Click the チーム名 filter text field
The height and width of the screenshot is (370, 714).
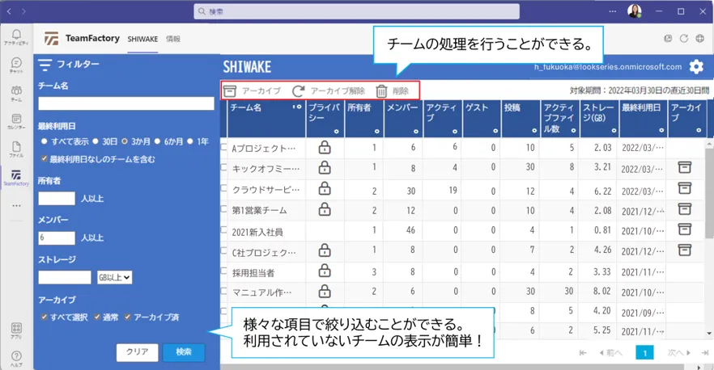tap(125, 103)
